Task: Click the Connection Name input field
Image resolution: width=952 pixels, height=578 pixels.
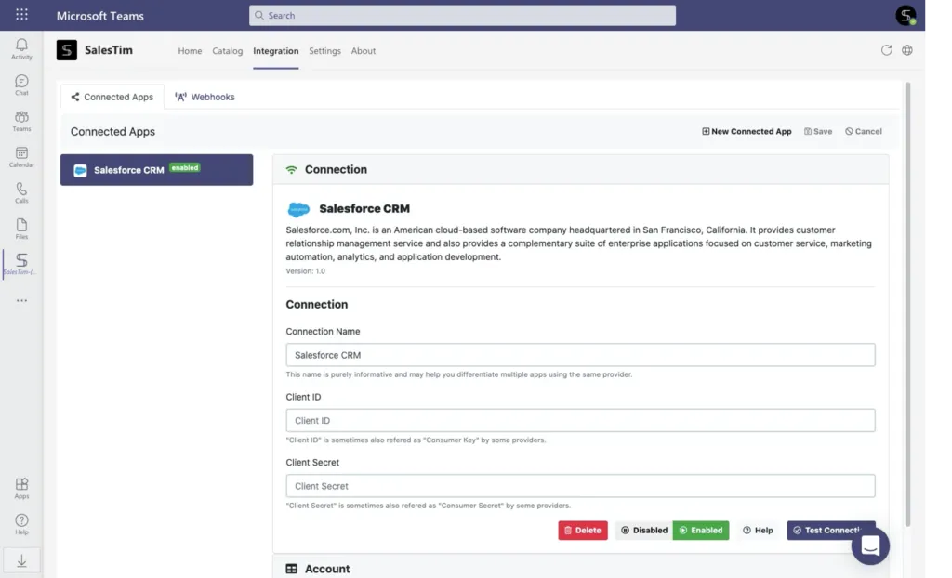Action: pos(580,355)
